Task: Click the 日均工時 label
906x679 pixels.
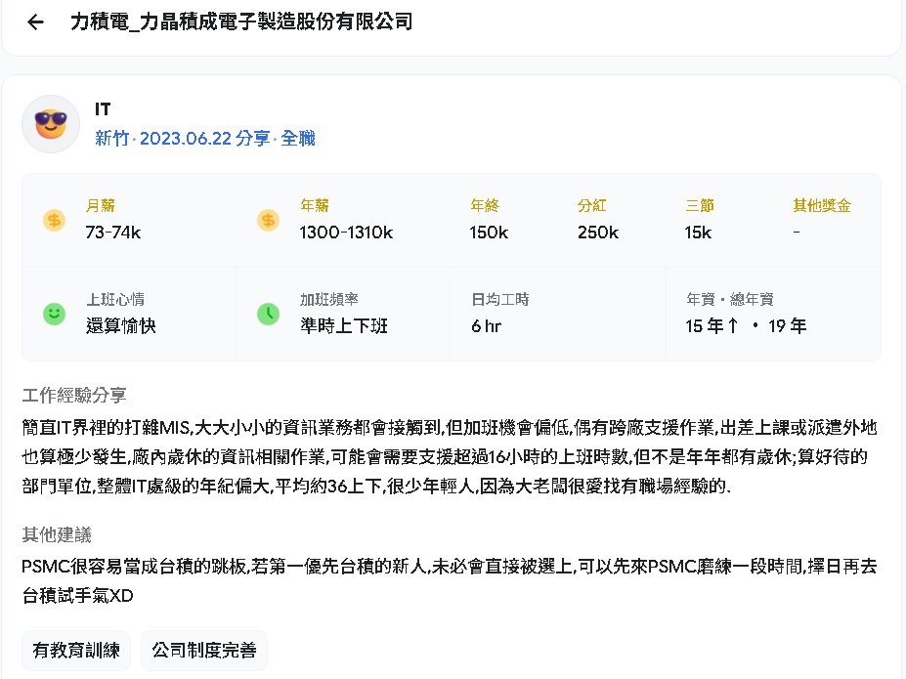Action: pos(500,300)
